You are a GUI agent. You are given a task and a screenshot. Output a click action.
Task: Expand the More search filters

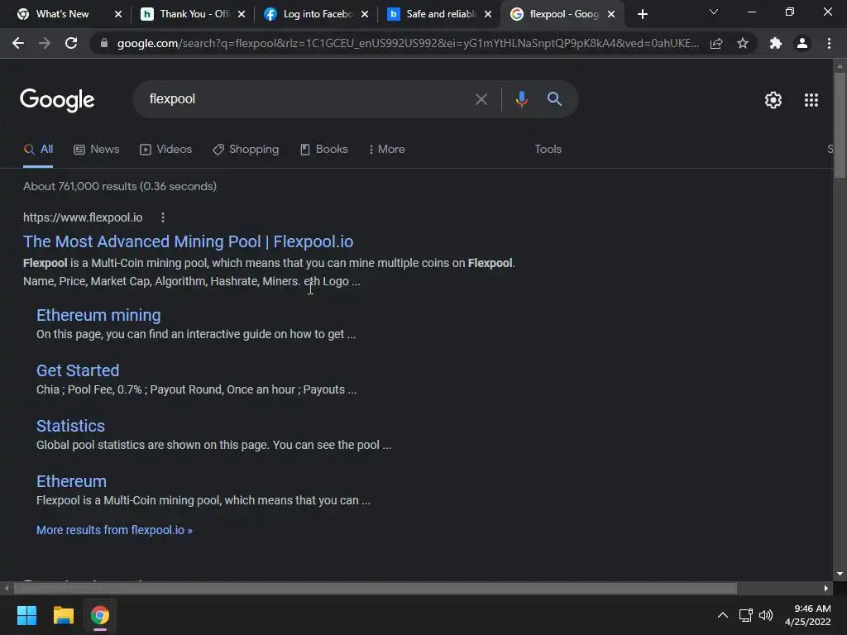pos(387,150)
